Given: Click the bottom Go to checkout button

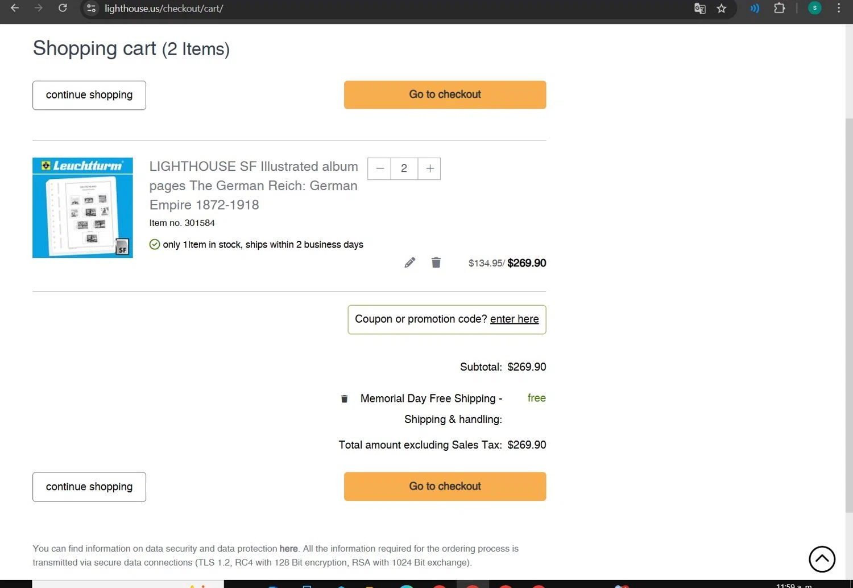Looking at the screenshot, I should (445, 486).
